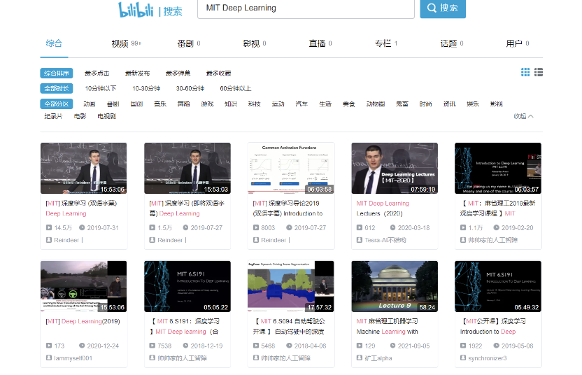Image resolution: width=582 pixels, height=375 pixels.
Task: Open uploader Tesra-AI不错哟 profile
Action: 385,240
